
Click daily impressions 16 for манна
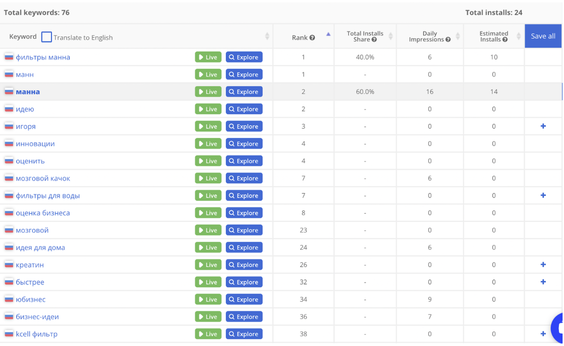pyautogui.click(x=430, y=92)
